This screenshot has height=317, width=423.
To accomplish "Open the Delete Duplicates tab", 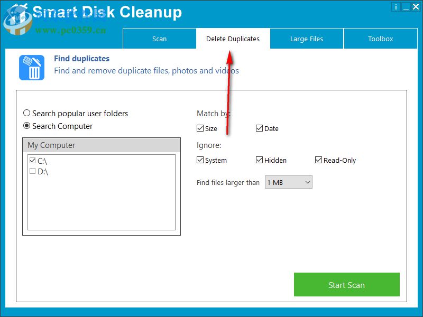I will click(233, 39).
